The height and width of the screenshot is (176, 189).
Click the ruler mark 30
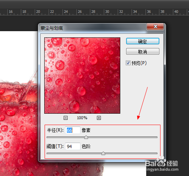click(x=107, y=12)
